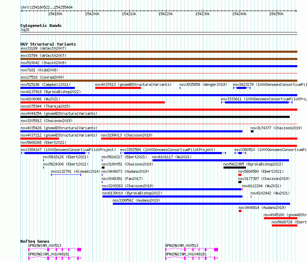Click the nsv3048381 (Fan2017) label
This screenshot has width=307, height=262.
(x=122, y=179)
